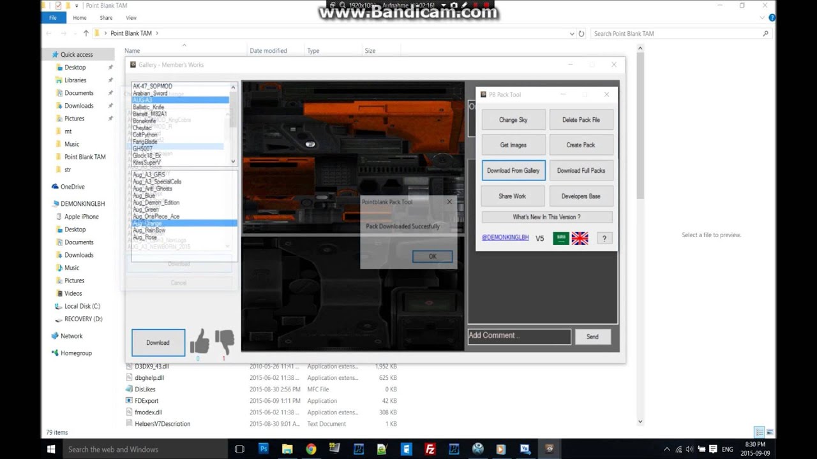This screenshot has height=459, width=817.
Task: Click the Change Sky button
Action: (513, 120)
